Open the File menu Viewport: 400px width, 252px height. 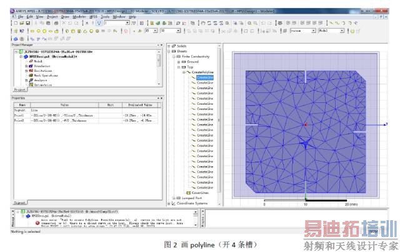click(21, 17)
